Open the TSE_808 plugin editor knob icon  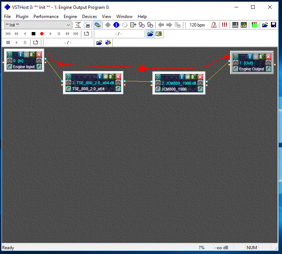click(x=106, y=77)
